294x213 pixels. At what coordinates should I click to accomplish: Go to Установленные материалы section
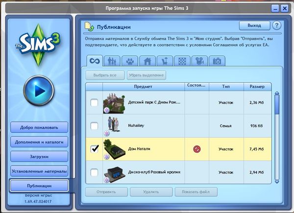click(39, 171)
